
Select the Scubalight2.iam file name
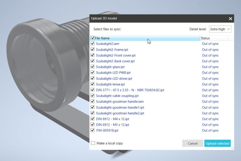pyautogui.click(x=107, y=44)
